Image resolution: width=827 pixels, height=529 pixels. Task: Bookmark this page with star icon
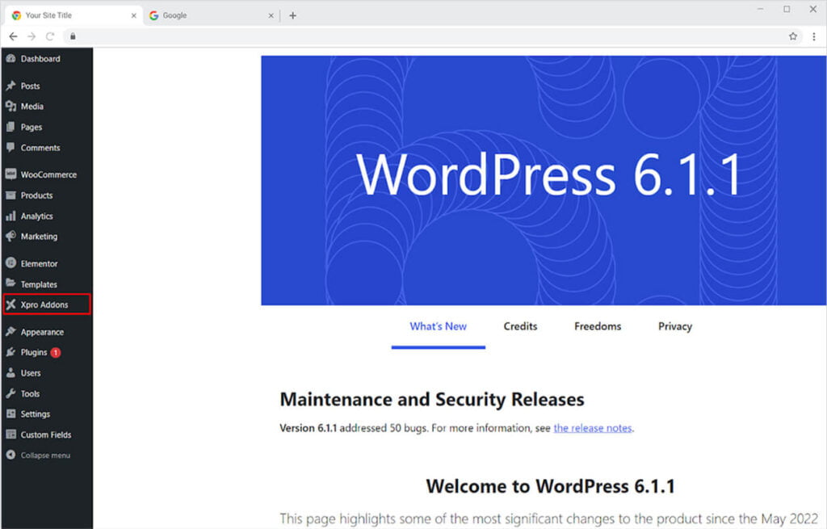pos(793,36)
